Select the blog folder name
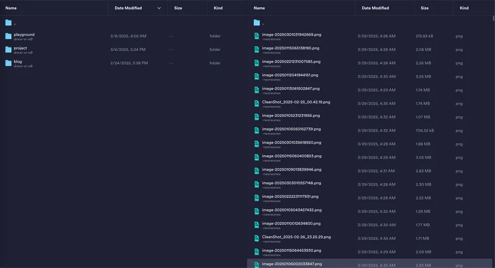The height and width of the screenshot is (268, 495). tap(18, 61)
